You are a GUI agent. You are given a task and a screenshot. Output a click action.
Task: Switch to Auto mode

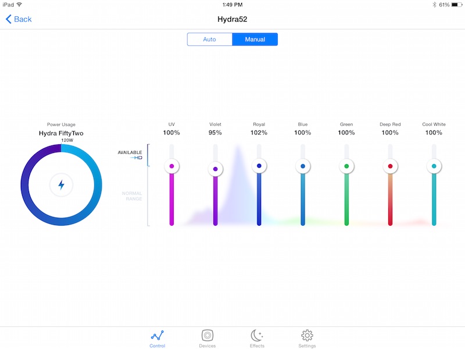click(209, 40)
